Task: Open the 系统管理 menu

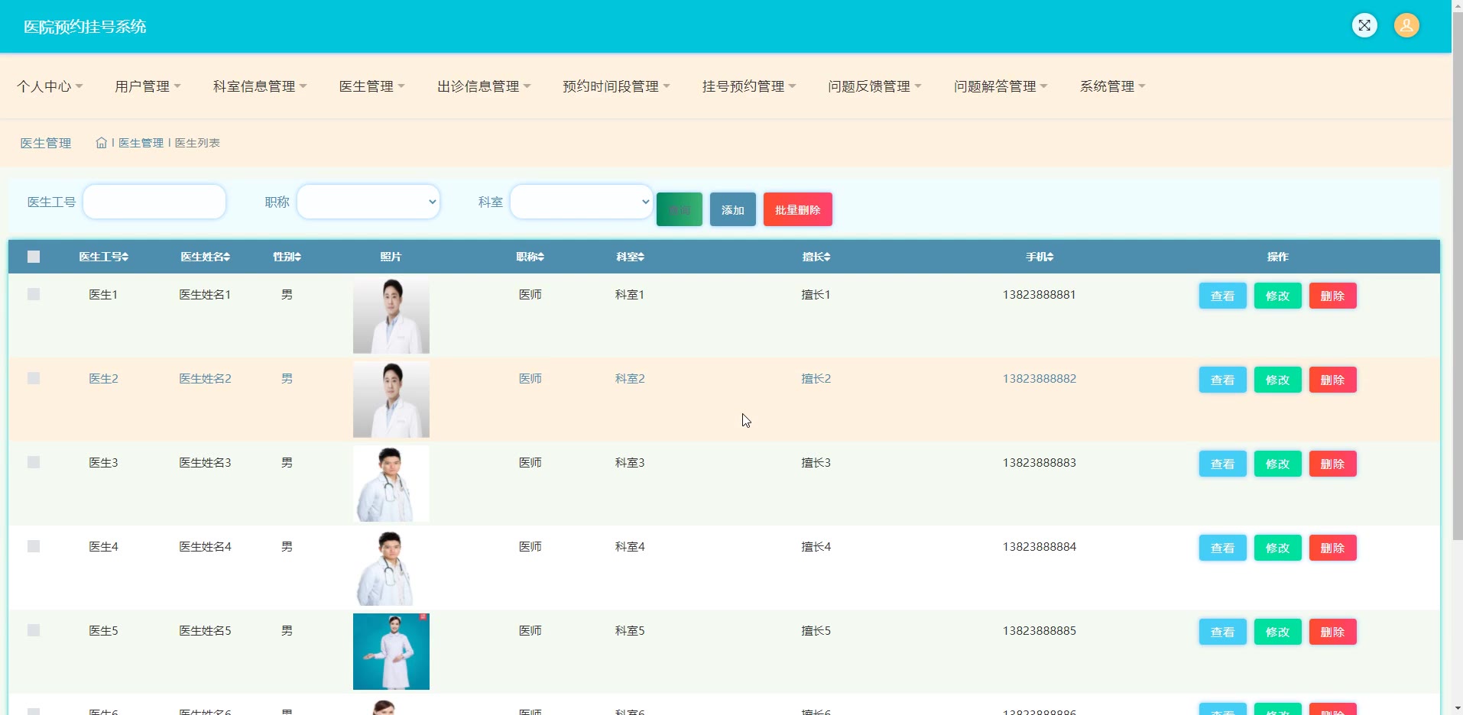Action: 1111,86
